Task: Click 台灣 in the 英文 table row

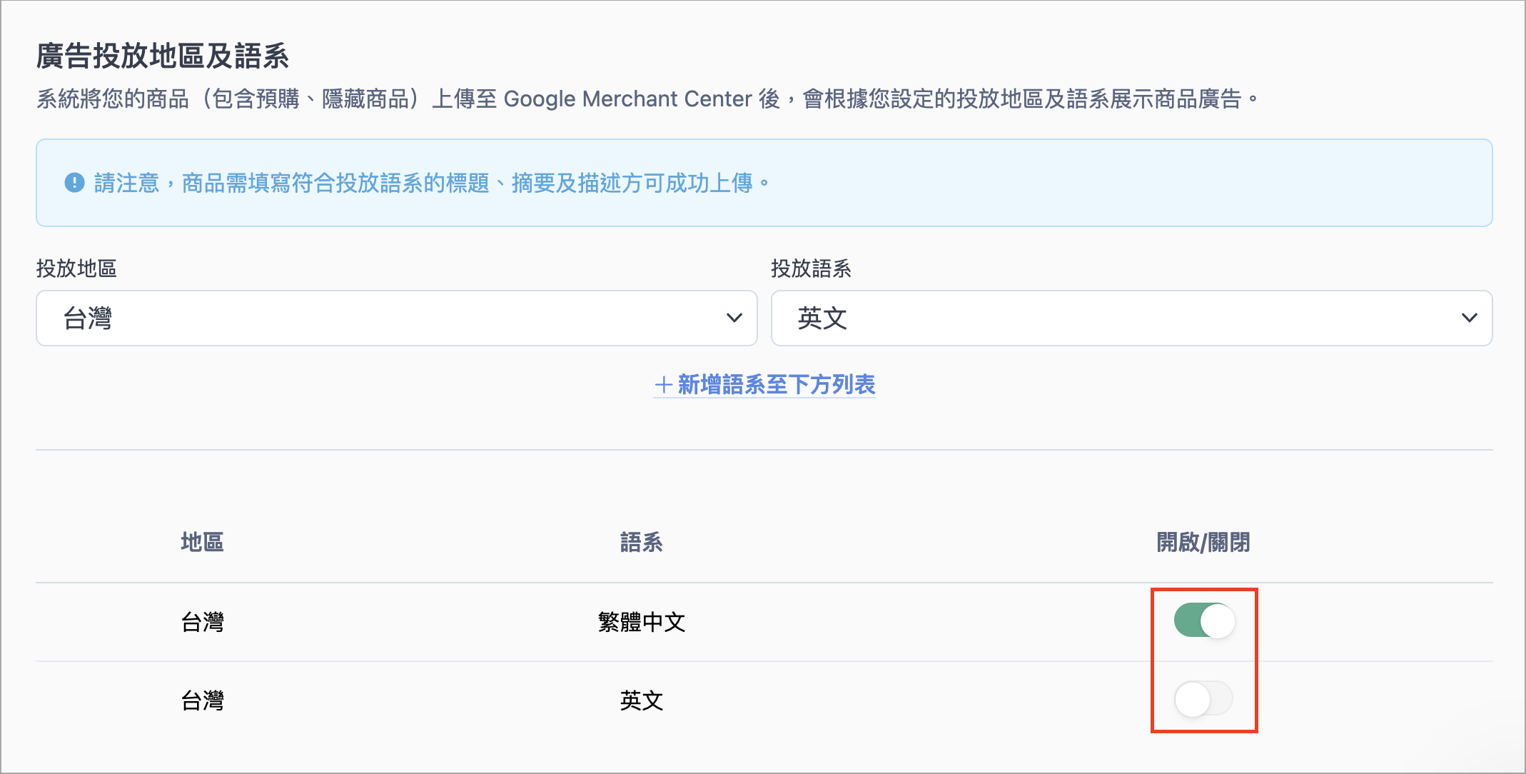Action: pos(202,700)
